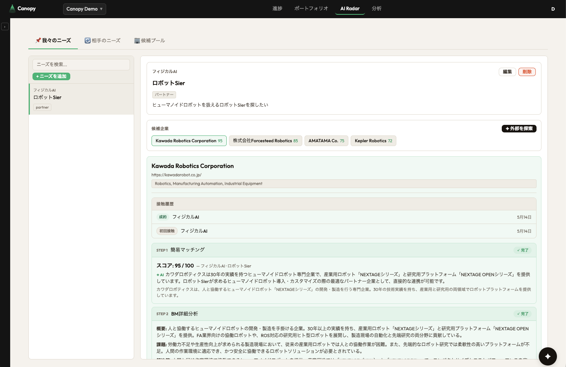
Task: Open the Canopy Demo workspace dropdown
Action: pos(85,9)
